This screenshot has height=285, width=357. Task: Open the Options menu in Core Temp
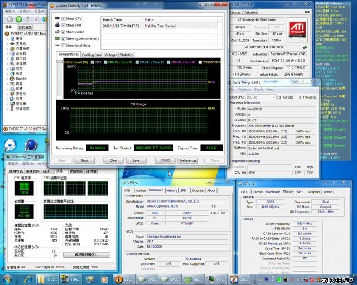244,89
